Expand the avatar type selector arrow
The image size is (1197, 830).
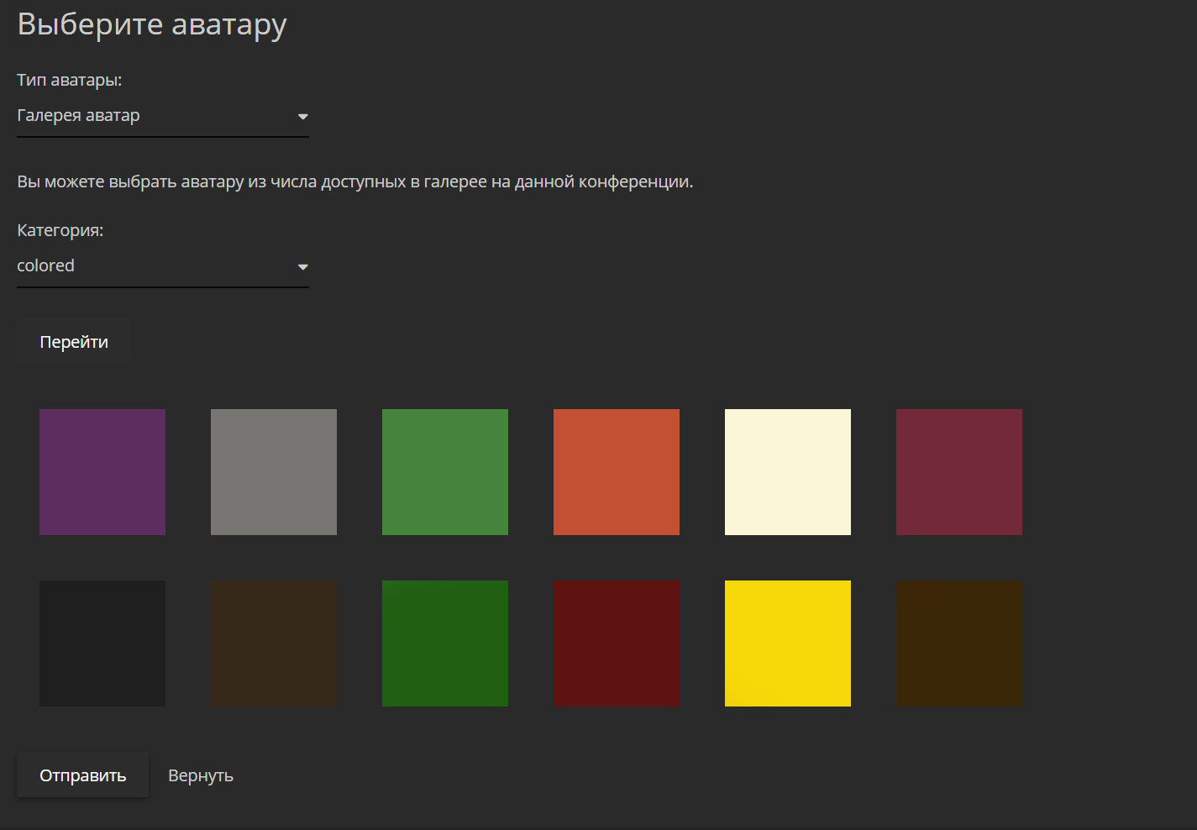(x=302, y=117)
